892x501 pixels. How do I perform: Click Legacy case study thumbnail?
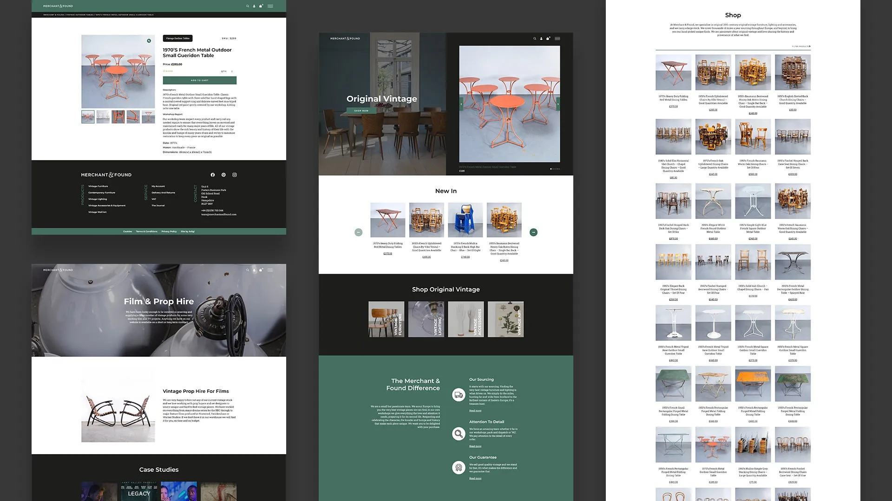(x=139, y=491)
